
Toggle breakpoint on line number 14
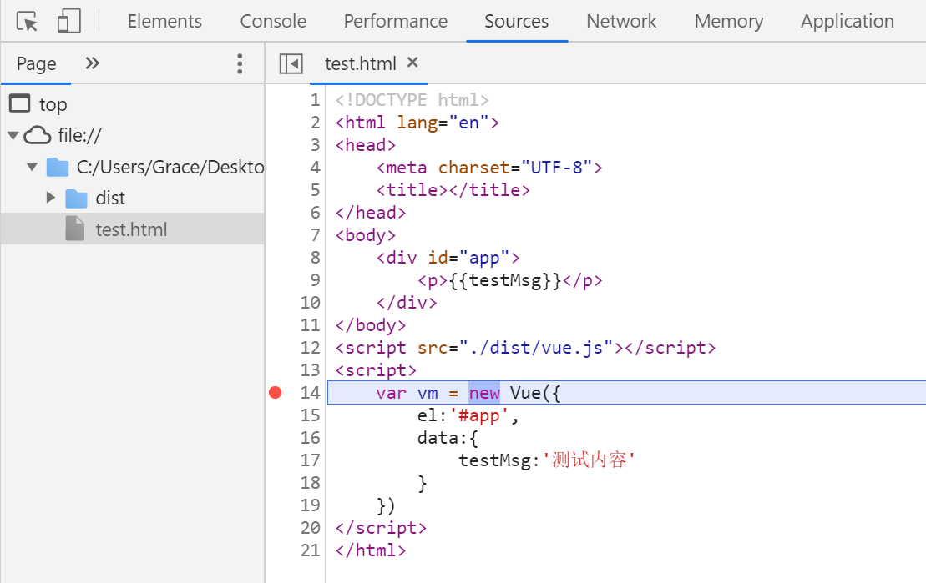click(x=310, y=393)
